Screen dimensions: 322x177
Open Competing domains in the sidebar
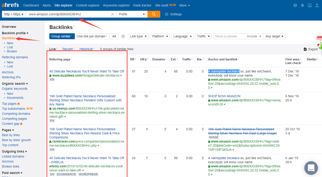pos(16,114)
